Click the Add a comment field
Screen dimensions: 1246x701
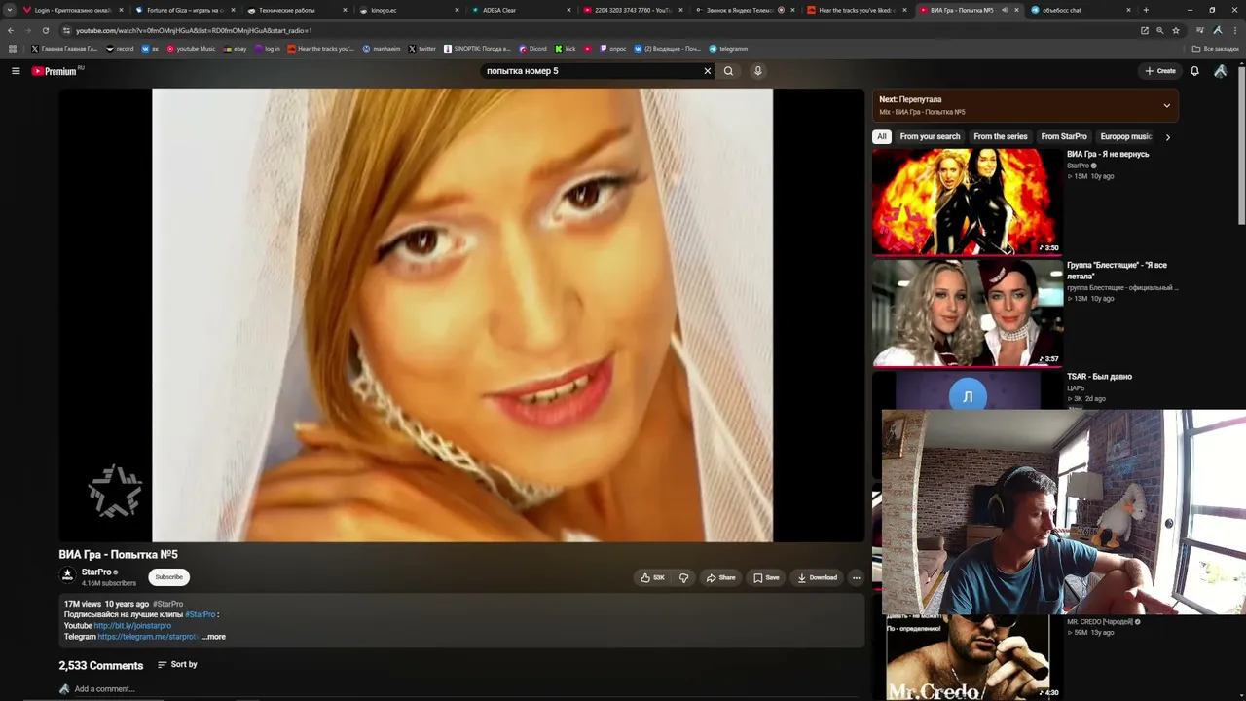tap(104, 689)
